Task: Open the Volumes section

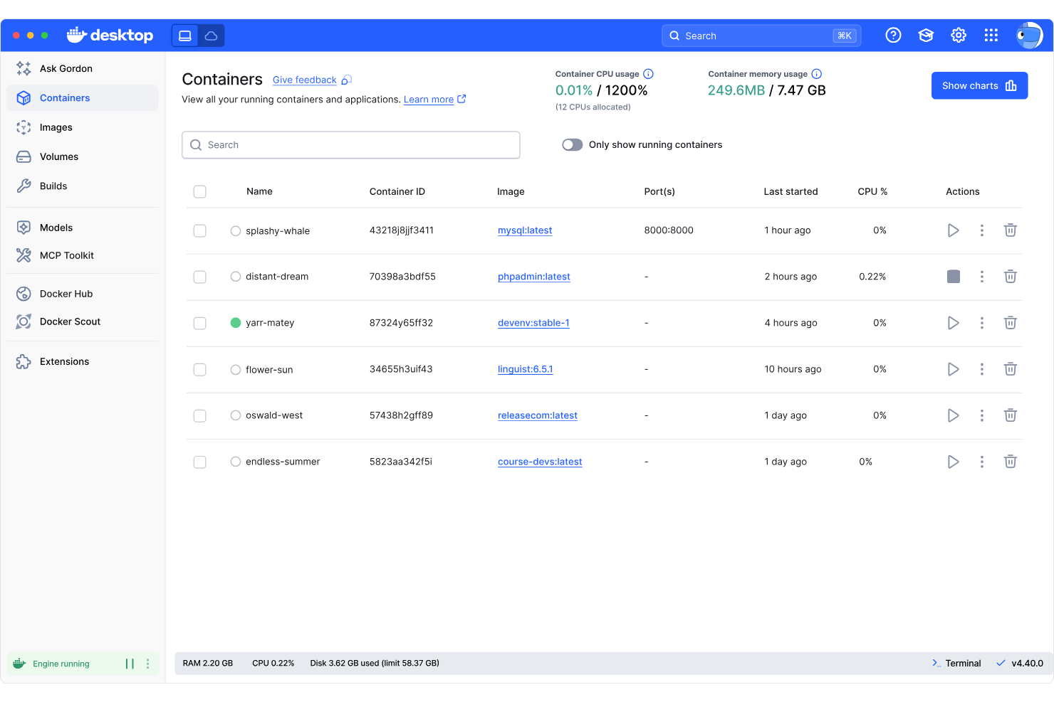Action: tap(60, 156)
